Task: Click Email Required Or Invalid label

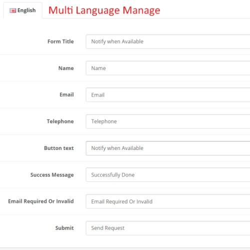Action: pos(41,201)
